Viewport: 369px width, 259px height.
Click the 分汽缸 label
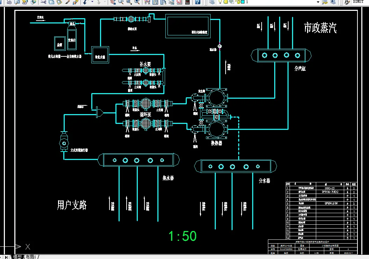[300, 69]
